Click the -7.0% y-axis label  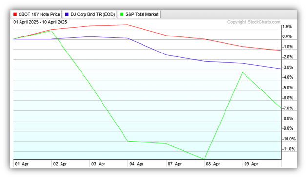pyautogui.click(x=287, y=108)
